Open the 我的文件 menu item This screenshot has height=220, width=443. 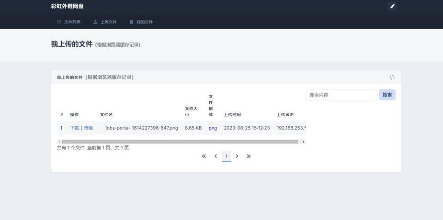pos(141,22)
